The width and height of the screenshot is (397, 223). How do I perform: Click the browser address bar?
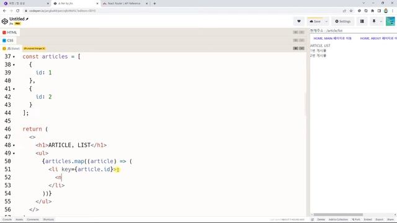tap(182, 11)
